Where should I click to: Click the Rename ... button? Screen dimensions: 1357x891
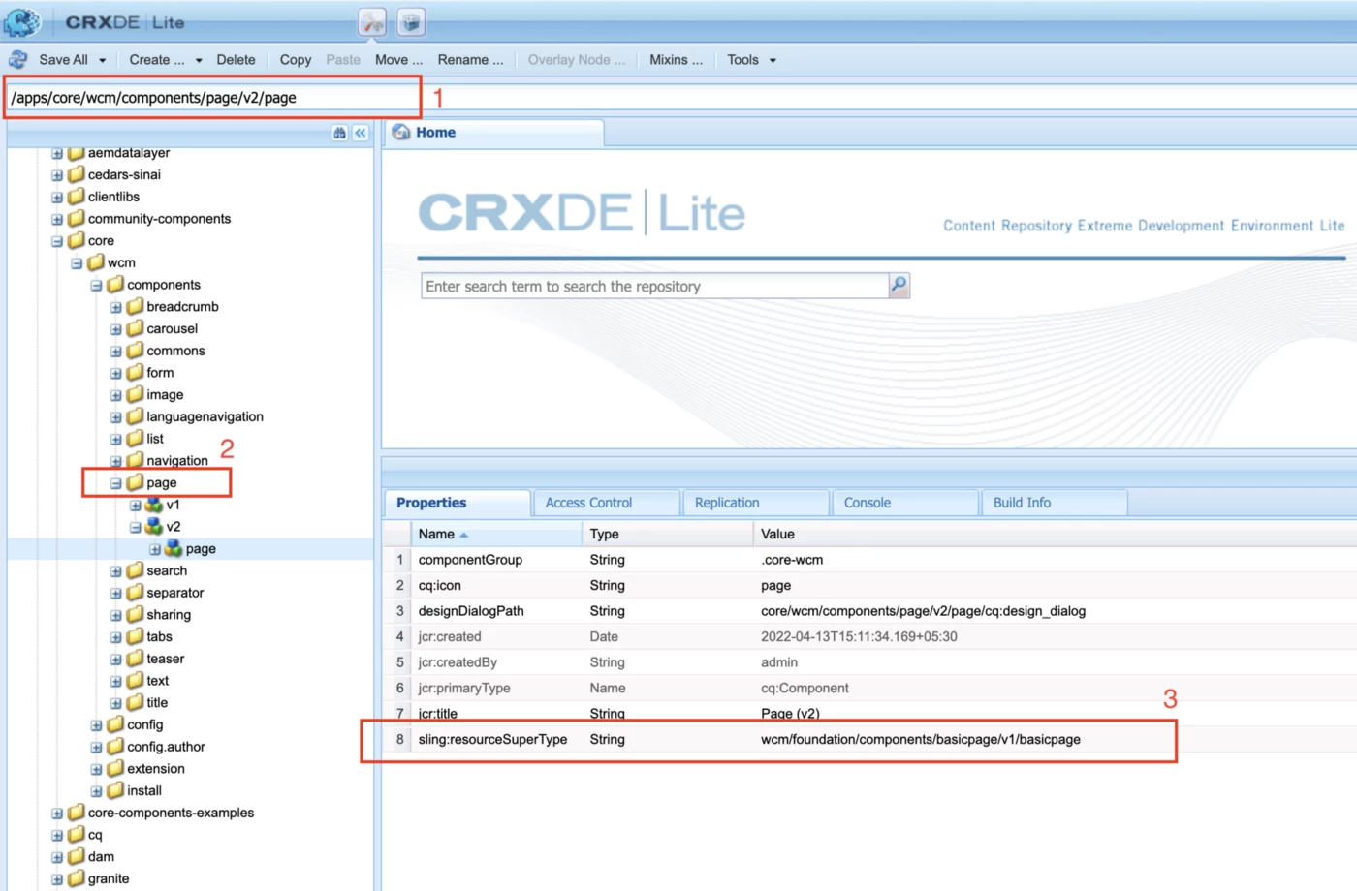470,59
